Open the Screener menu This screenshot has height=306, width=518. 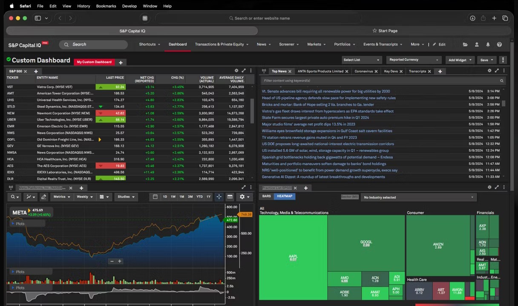pos(289,44)
